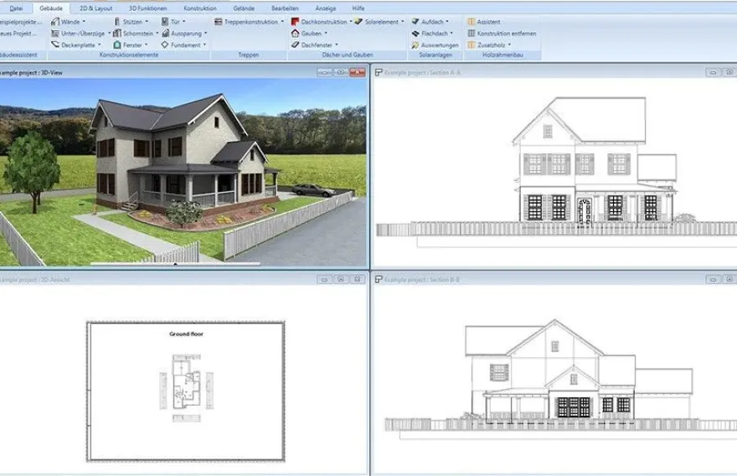
Task: Pick the Dachfenster skylight icon
Action: 295,44
